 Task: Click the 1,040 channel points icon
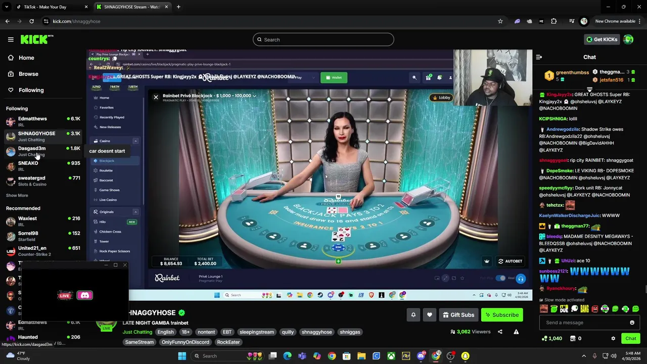coord(544,339)
